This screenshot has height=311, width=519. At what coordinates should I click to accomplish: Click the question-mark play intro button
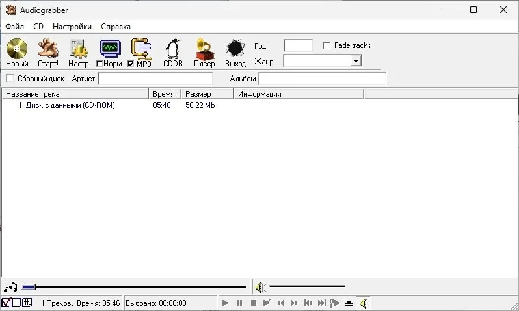coord(335,303)
